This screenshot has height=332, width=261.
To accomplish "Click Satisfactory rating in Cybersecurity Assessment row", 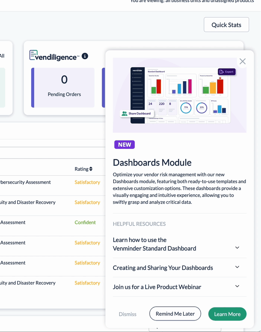I will pyautogui.click(x=87, y=182).
